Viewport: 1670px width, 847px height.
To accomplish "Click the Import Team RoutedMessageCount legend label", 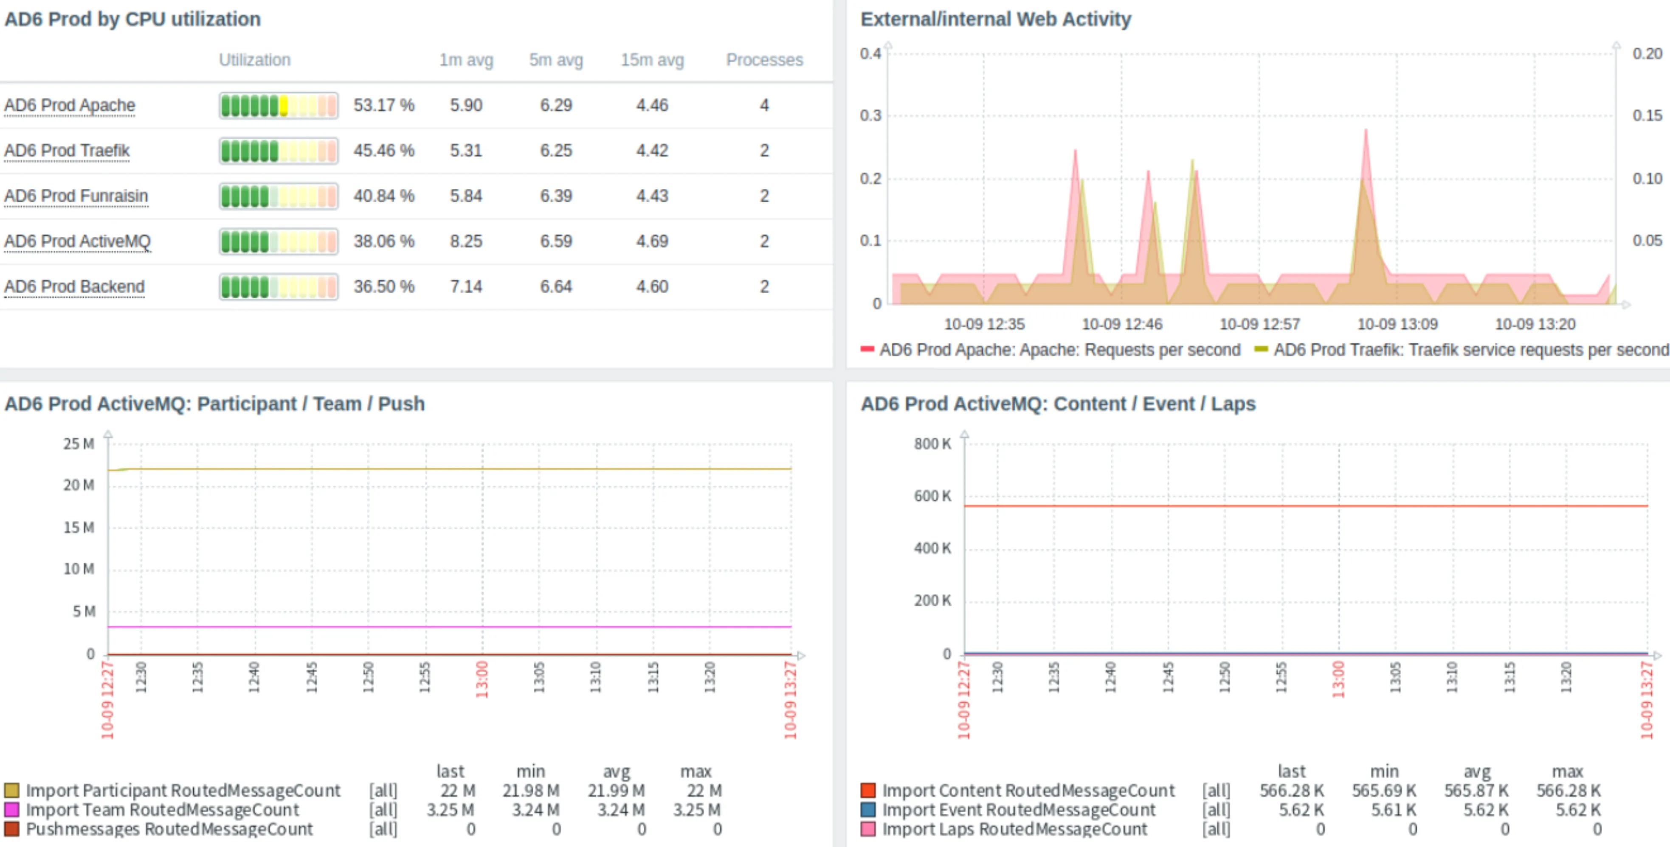I will tap(163, 809).
